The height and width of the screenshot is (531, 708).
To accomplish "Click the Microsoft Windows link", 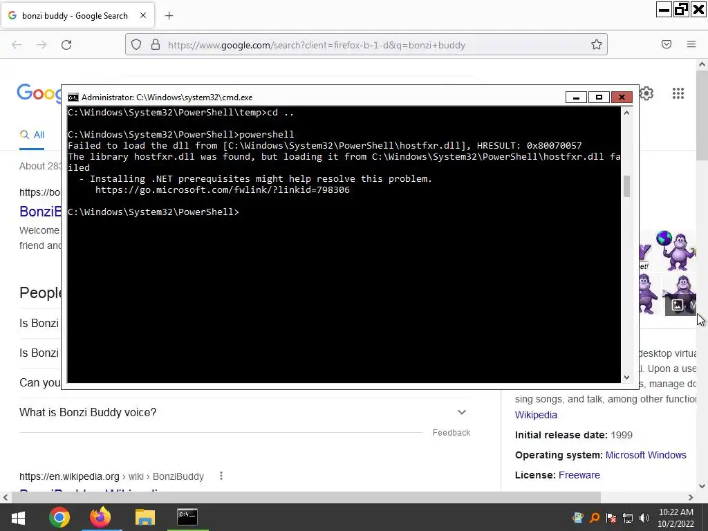I will (x=646, y=455).
